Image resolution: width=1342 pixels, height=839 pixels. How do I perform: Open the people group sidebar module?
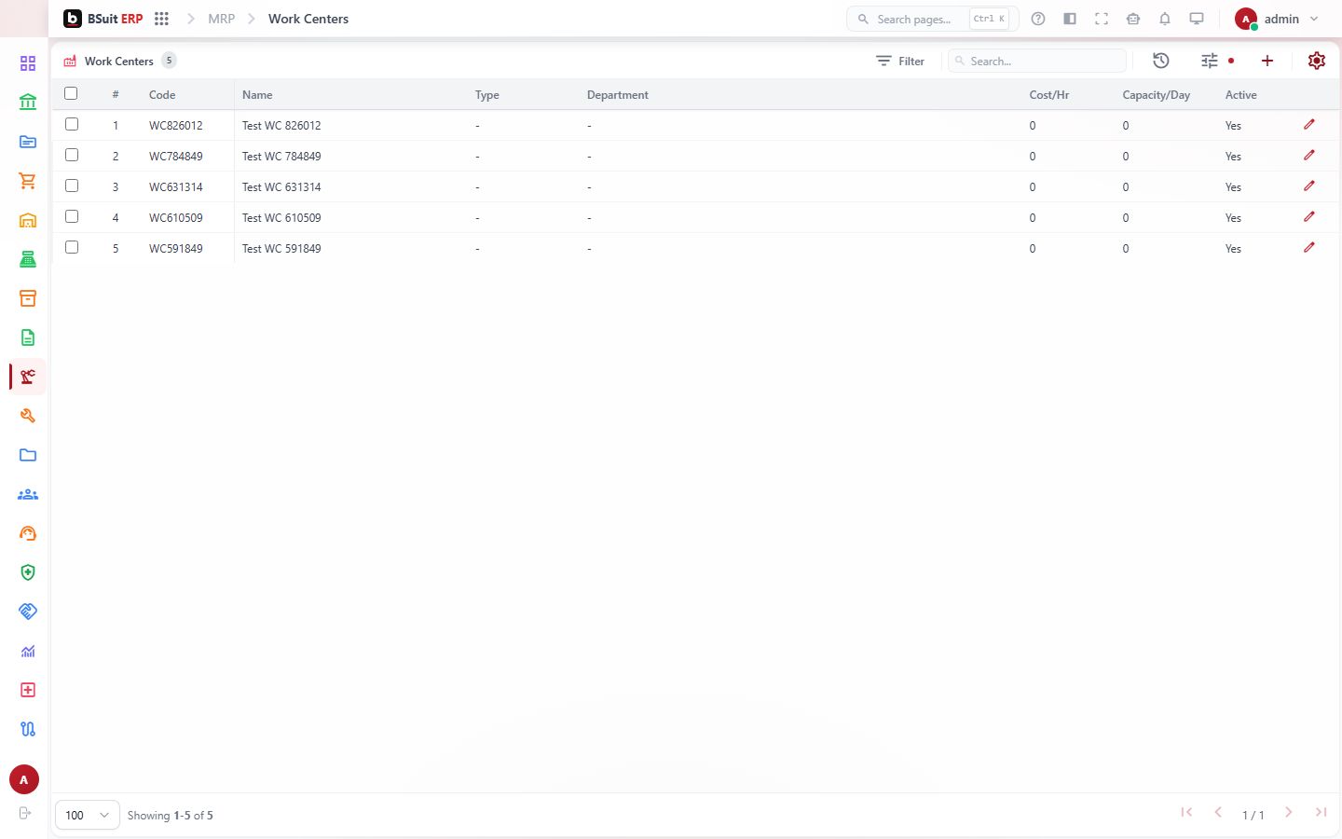pos(28,494)
